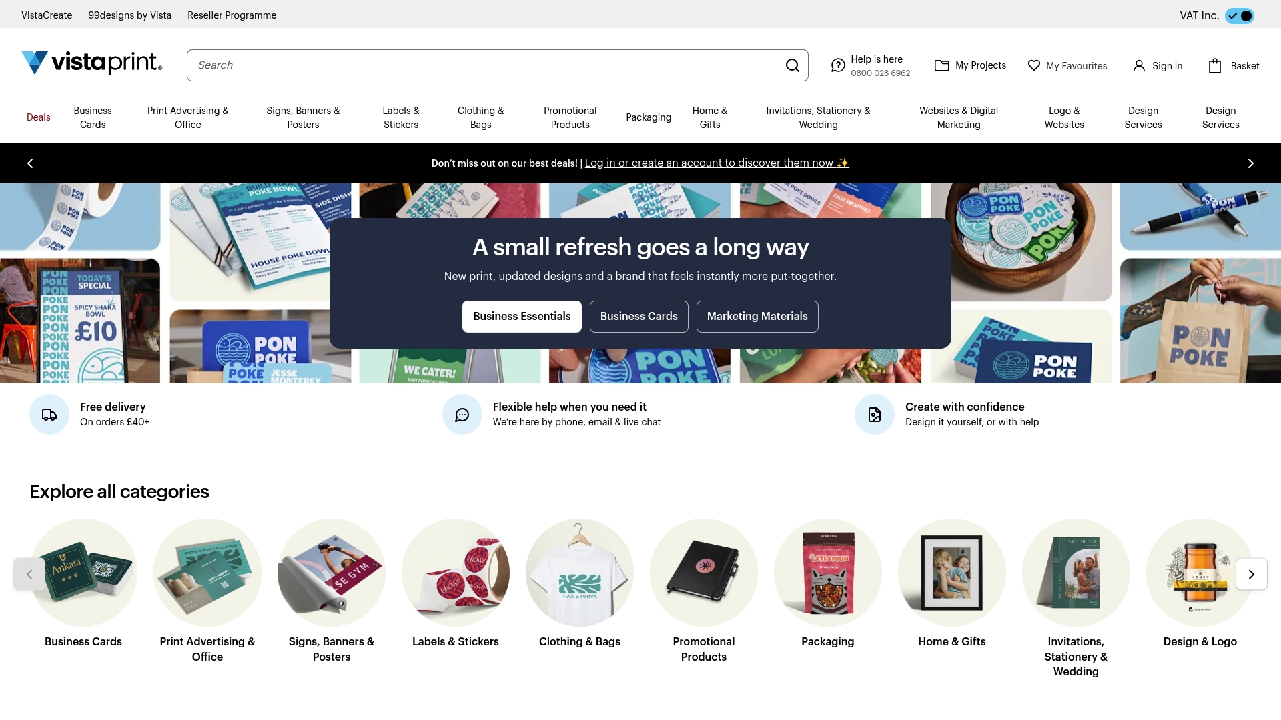Viewport: 1281px width, 720px height.
Task: Click the create with confidence document icon
Action: tap(875, 415)
